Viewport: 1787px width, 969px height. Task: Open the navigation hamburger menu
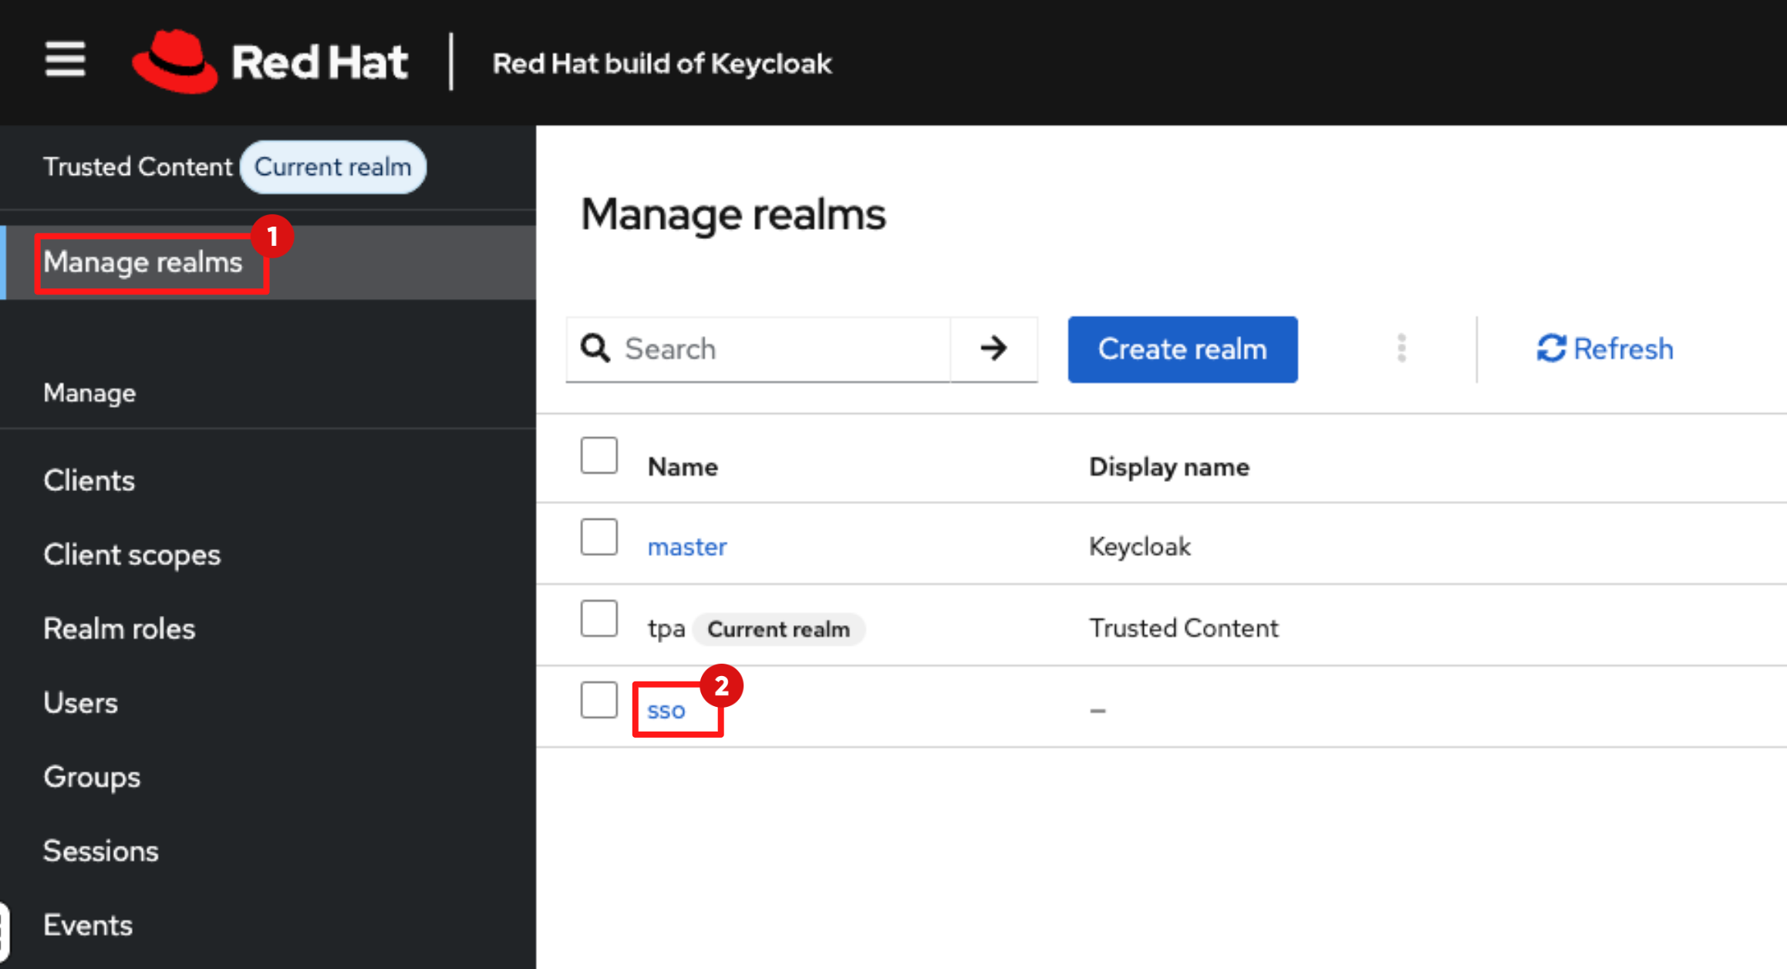click(65, 59)
